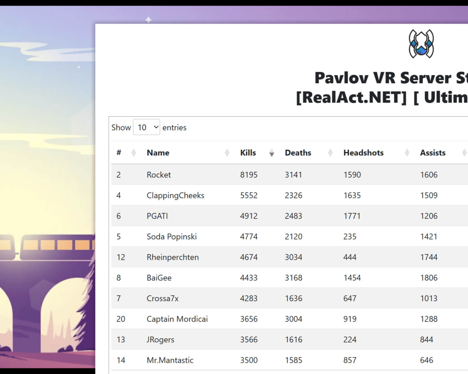The width and height of the screenshot is (468, 374).
Task: Click Rheinperchten's headshots value 444
Action: (x=350, y=257)
